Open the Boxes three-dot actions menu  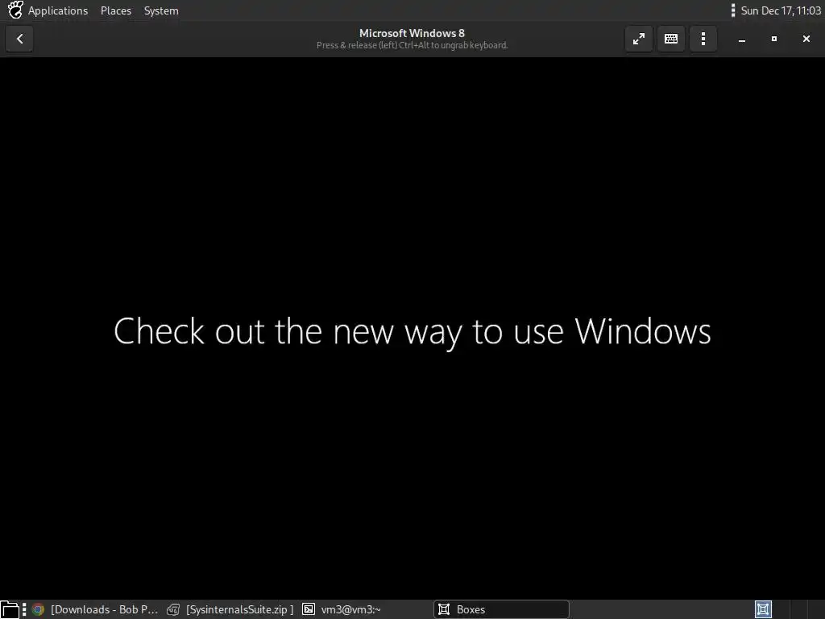pyautogui.click(x=703, y=39)
